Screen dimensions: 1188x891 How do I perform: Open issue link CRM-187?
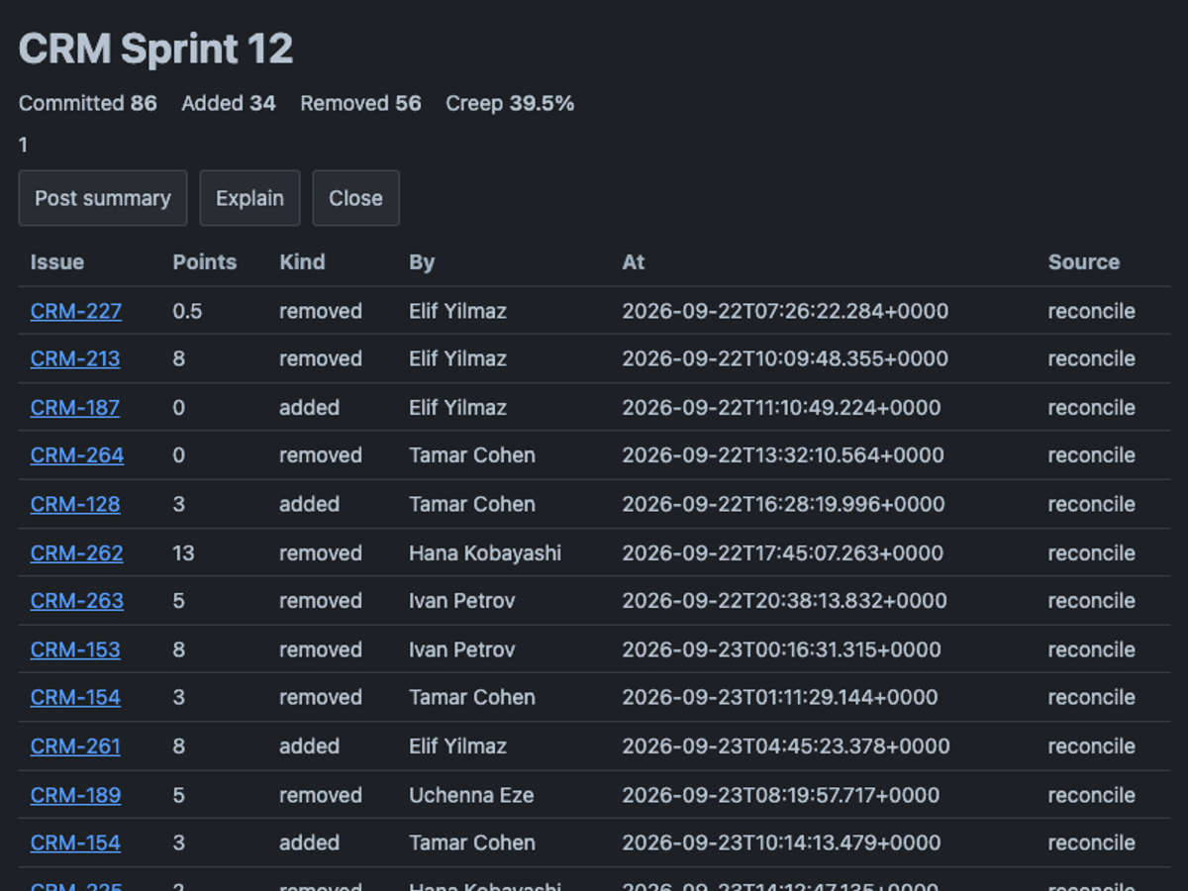pos(75,407)
